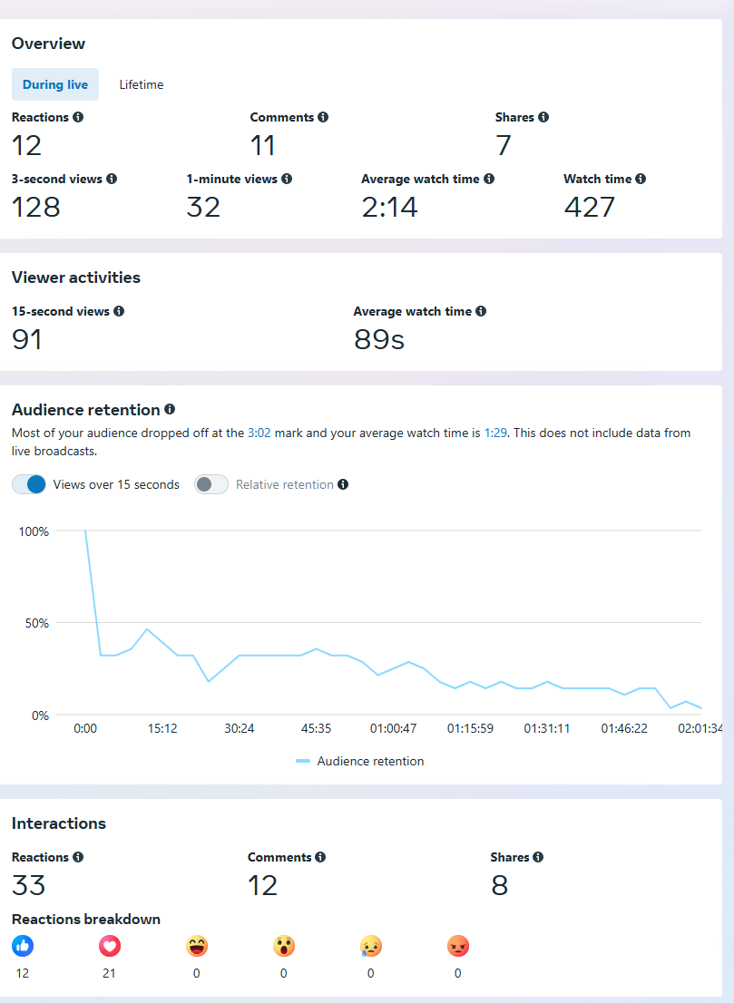Click the 1:29 average watch time link

pos(495,433)
